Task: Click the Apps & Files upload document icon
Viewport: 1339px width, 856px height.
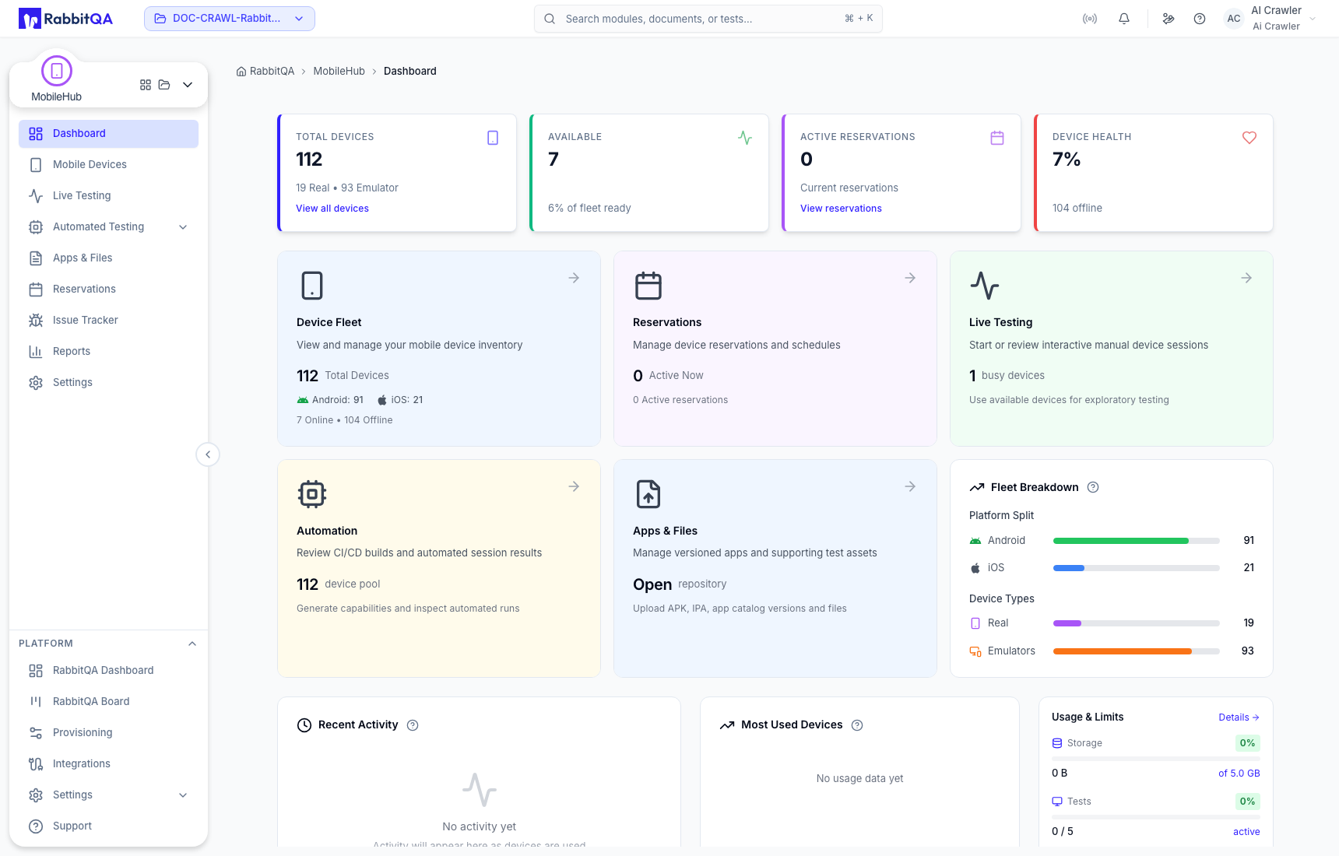Action: pyautogui.click(x=648, y=494)
